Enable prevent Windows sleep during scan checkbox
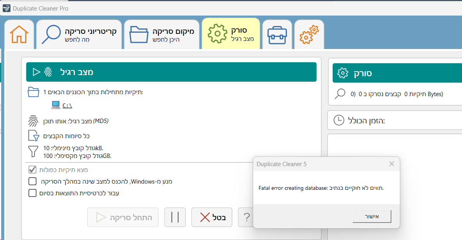462x240 pixels. click(x=32, y=181)
